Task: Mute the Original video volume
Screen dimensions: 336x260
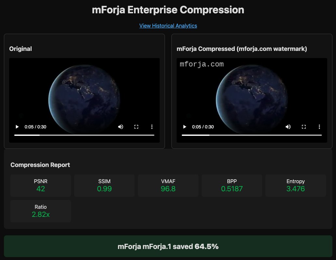Action: click(x=121, y=127)
